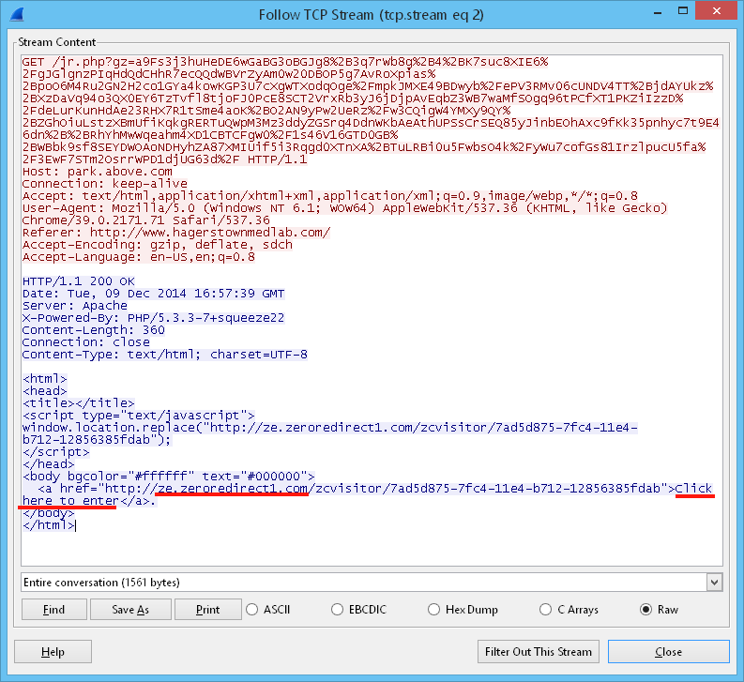Click the Print button
Image resolution: width=744 pixels, height=682 pixels.
[x=208, y=610]
